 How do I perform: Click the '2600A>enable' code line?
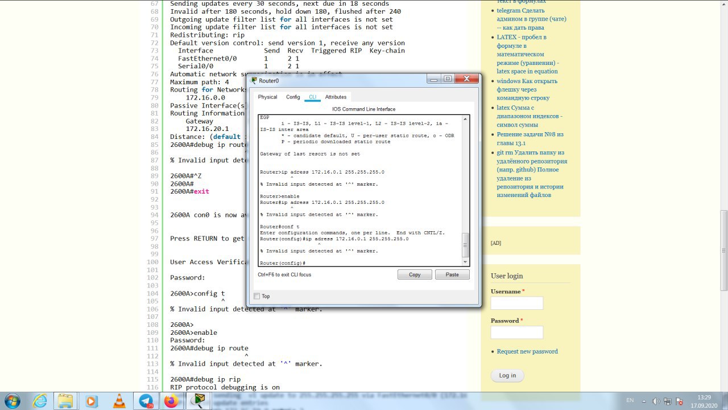pyautogui.click(x=193, y=333)
